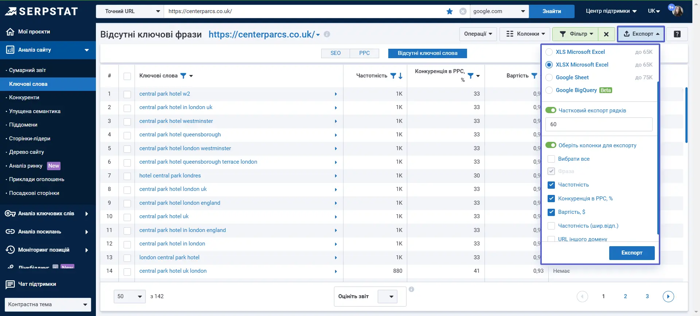This screenshot has height=316, width=700.
Task: Open the UK language dropdown
Action: coord(654,11)
